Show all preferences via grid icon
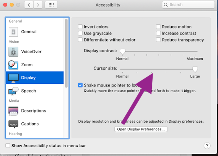Viewport: 218px width, 156px height. click(x=51, y=5)
